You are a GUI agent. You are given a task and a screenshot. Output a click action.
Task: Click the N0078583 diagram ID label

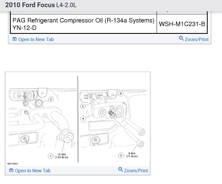click(x=13, y=164)
